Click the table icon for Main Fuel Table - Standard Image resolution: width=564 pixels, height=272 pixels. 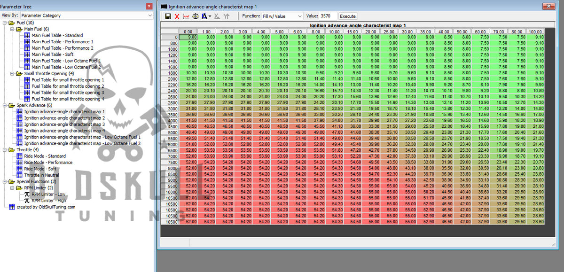click(x=27, y=35)
